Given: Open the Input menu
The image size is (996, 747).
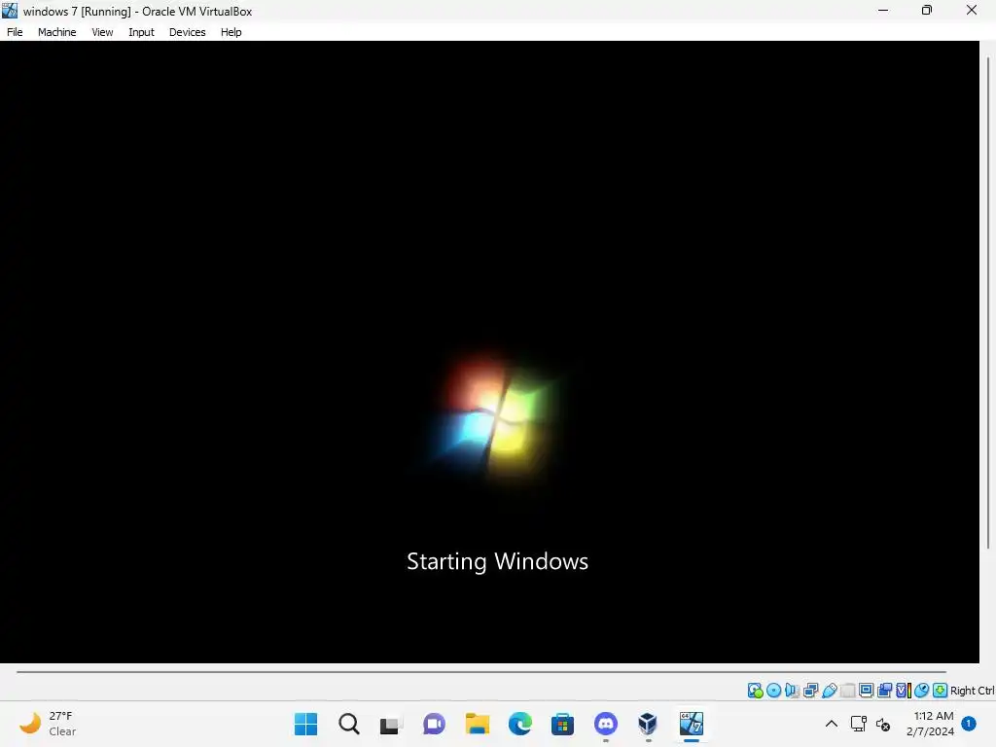Looking at the screenshot, I should coord(141,32).
